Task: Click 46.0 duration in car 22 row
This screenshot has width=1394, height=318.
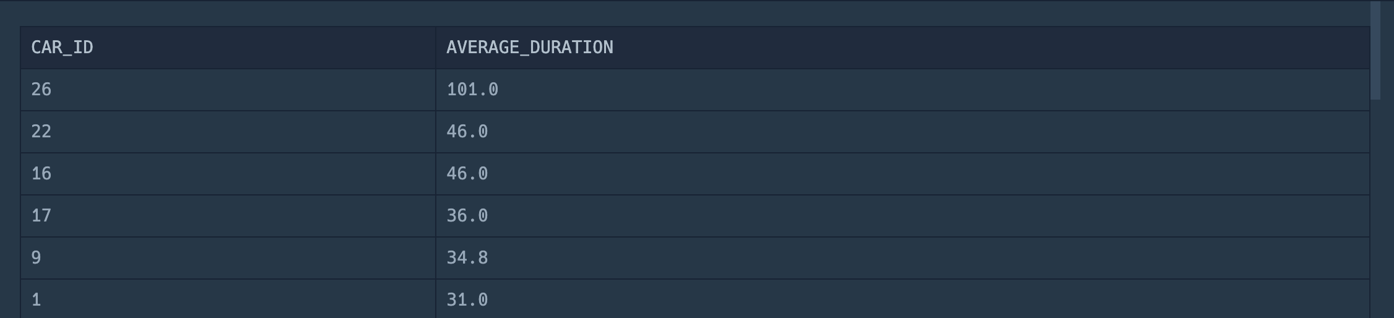Action: point(903,132)
